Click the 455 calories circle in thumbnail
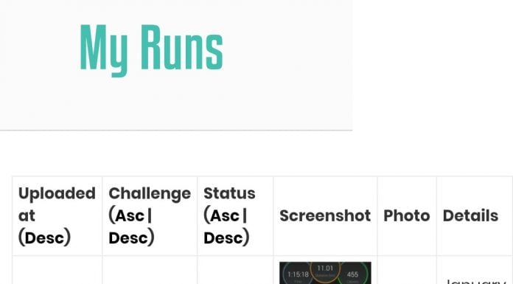The height and width of the screenshot is (284, 513). click(x=352, y=274)
